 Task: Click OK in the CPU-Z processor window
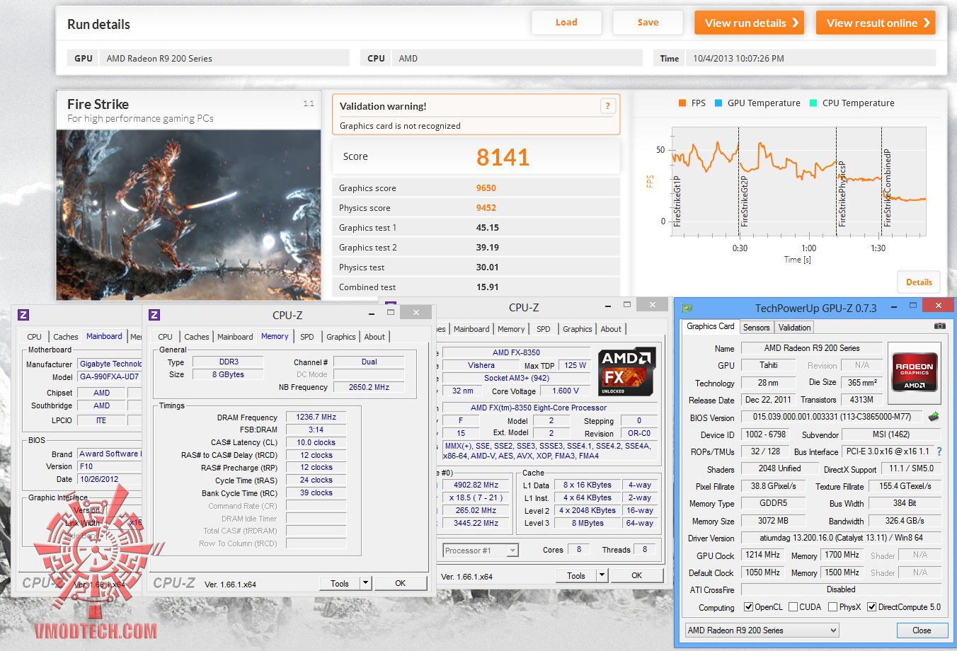coord(636,575)
